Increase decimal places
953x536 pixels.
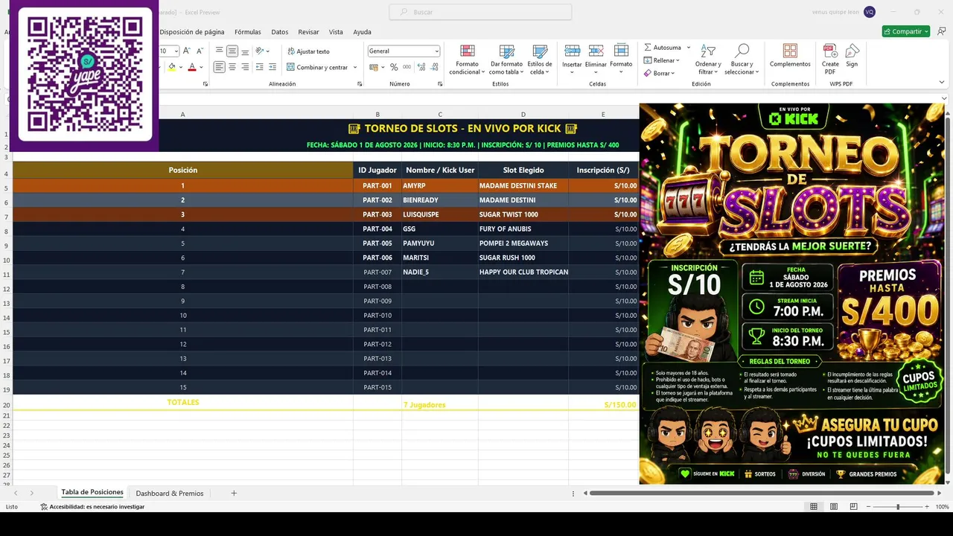click(420, 67)
